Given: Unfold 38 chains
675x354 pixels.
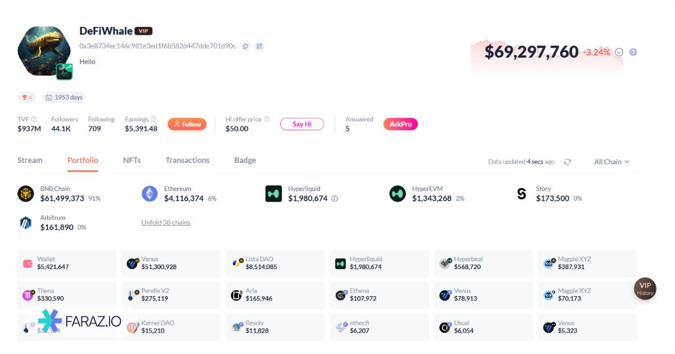Looking at the screenshot, I should tap(166, 223).
